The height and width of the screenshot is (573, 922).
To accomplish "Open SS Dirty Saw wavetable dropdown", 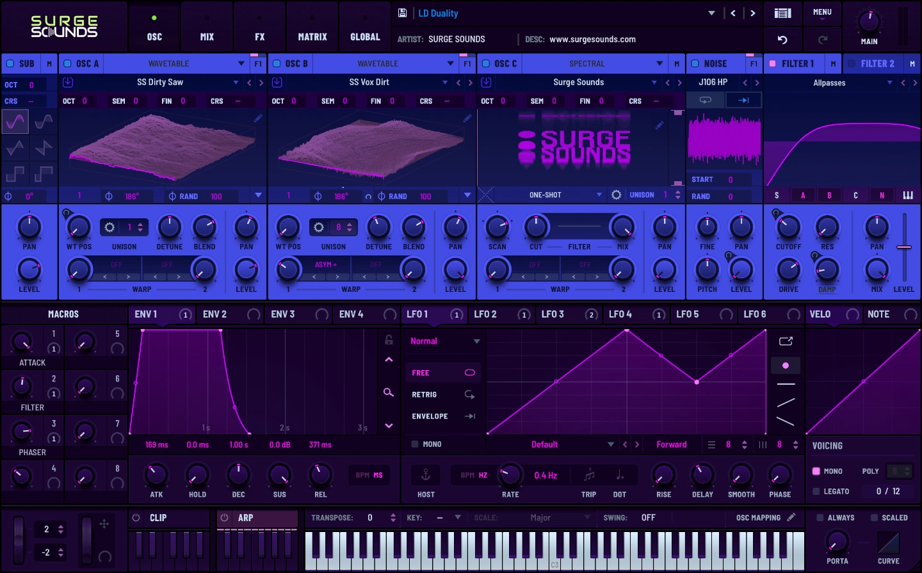I will point(236,83).
